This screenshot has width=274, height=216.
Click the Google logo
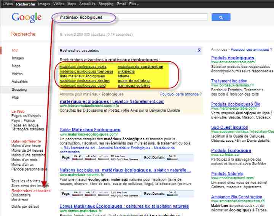[x=27, y=18]
